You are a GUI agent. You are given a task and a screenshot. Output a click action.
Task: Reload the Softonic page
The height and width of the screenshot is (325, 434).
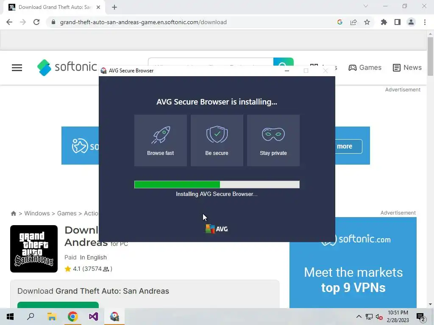pyautogui.click(x=36, y=22)
